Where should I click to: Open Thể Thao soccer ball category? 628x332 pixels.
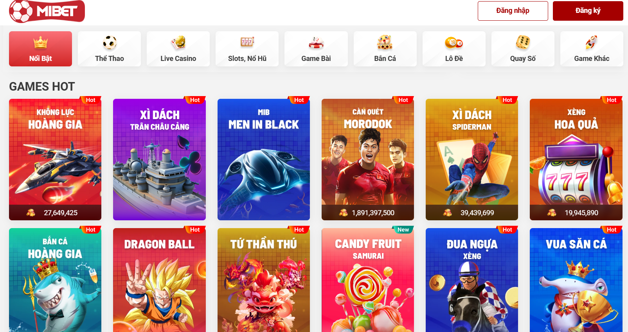coord(109,49)
